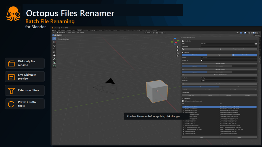The width and height of the screenshot is (262, 147).
Task: Enable Remove Old Suffix checkbox
Action: click(x=183, y=69)
